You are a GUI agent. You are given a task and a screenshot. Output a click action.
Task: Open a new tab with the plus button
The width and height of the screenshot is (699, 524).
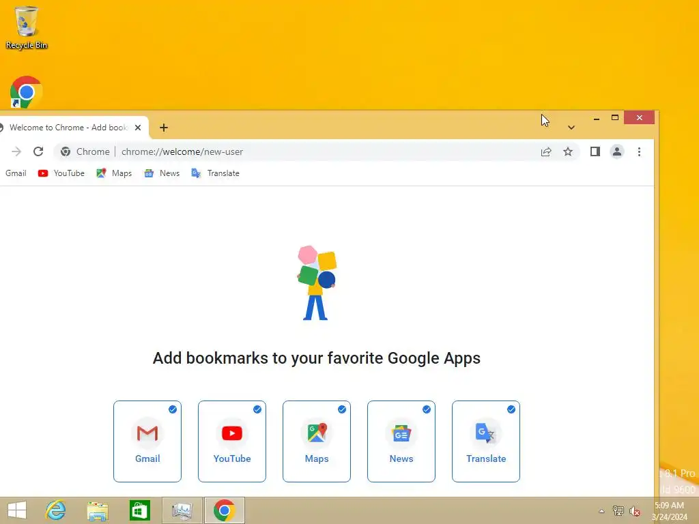[x=164, y=128]
